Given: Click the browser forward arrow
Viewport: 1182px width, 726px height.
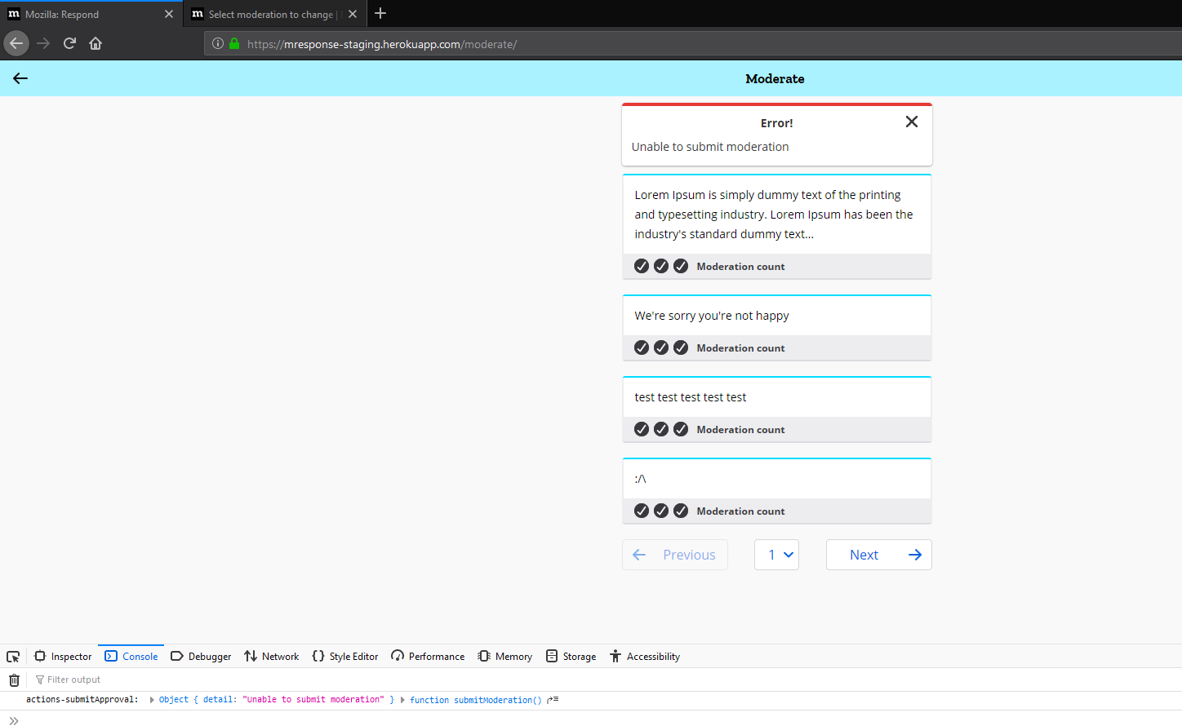Looking at the screenshot, I should point(43,43).
